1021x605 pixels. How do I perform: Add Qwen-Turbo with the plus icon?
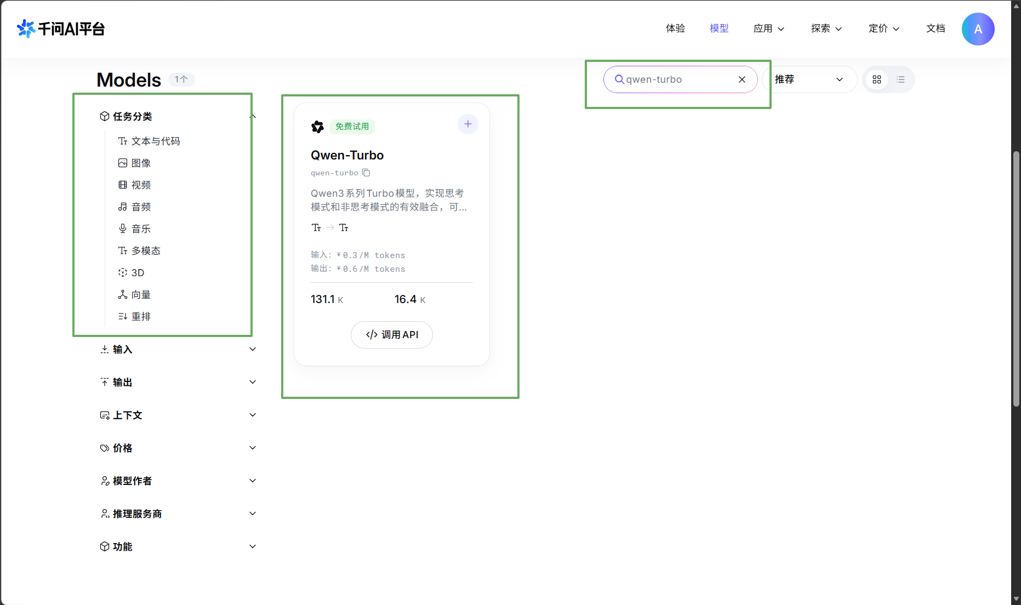point(468,124)
